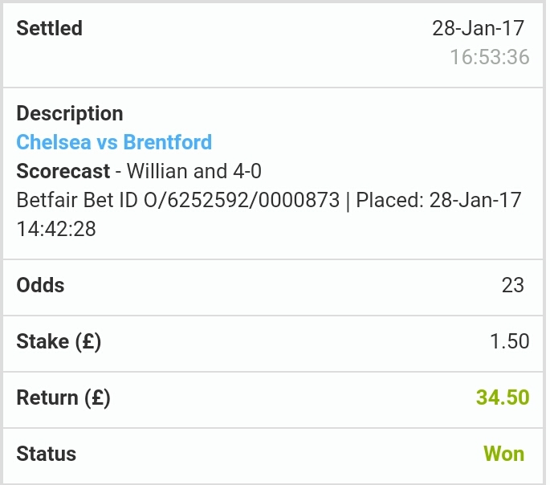This screenshot has height=485, width=550.
Task: Click the Description heading
Action: pos(70,114)
